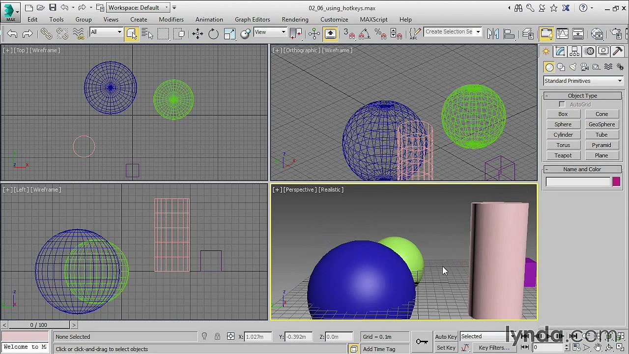Click the GeoSphere primitive button
The image size is (629, 354).
point(601,124)
